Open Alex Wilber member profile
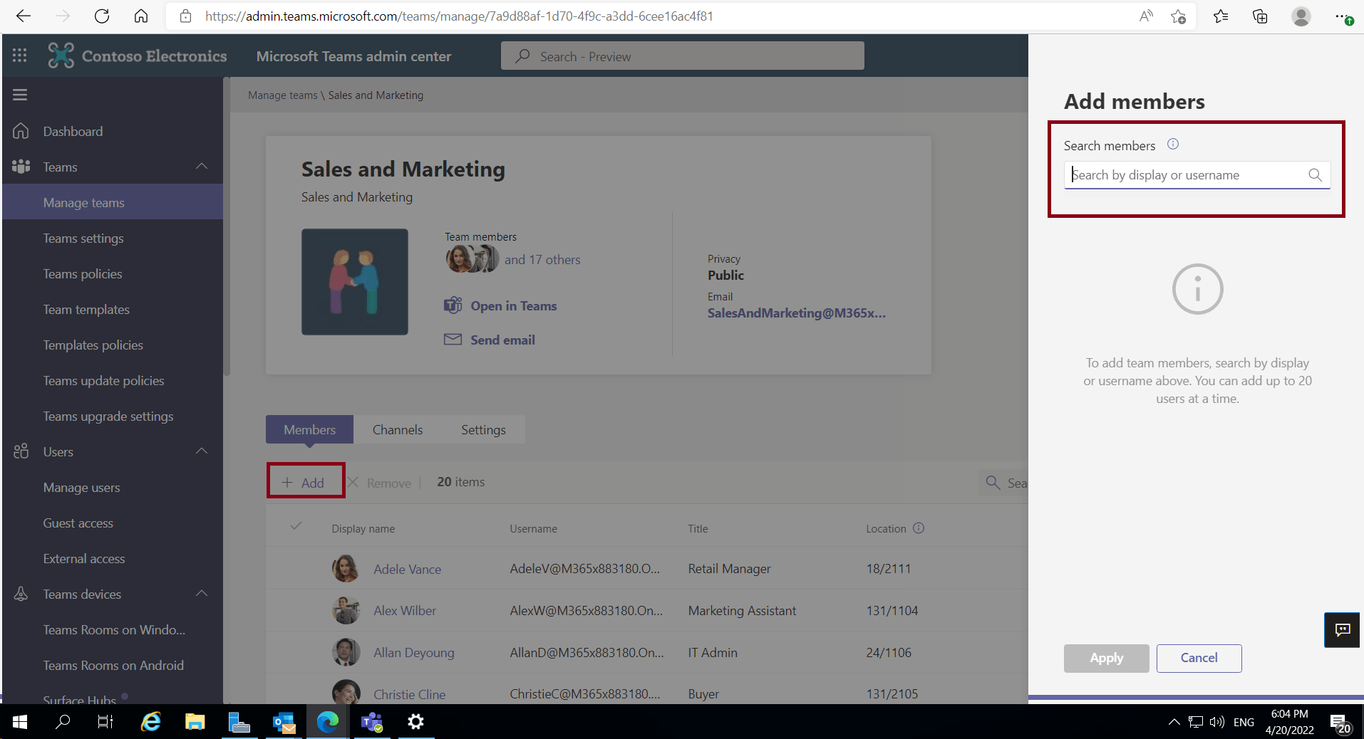This screenshot has height=739, width=1364. click(405, 610)
